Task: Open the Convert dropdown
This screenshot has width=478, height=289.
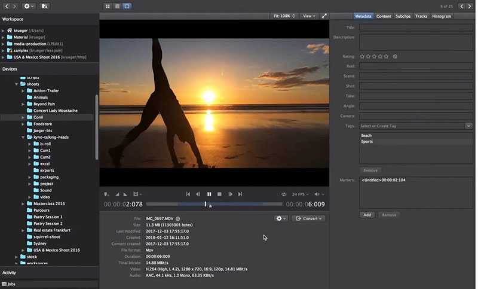Action: (x=308, y=218)
